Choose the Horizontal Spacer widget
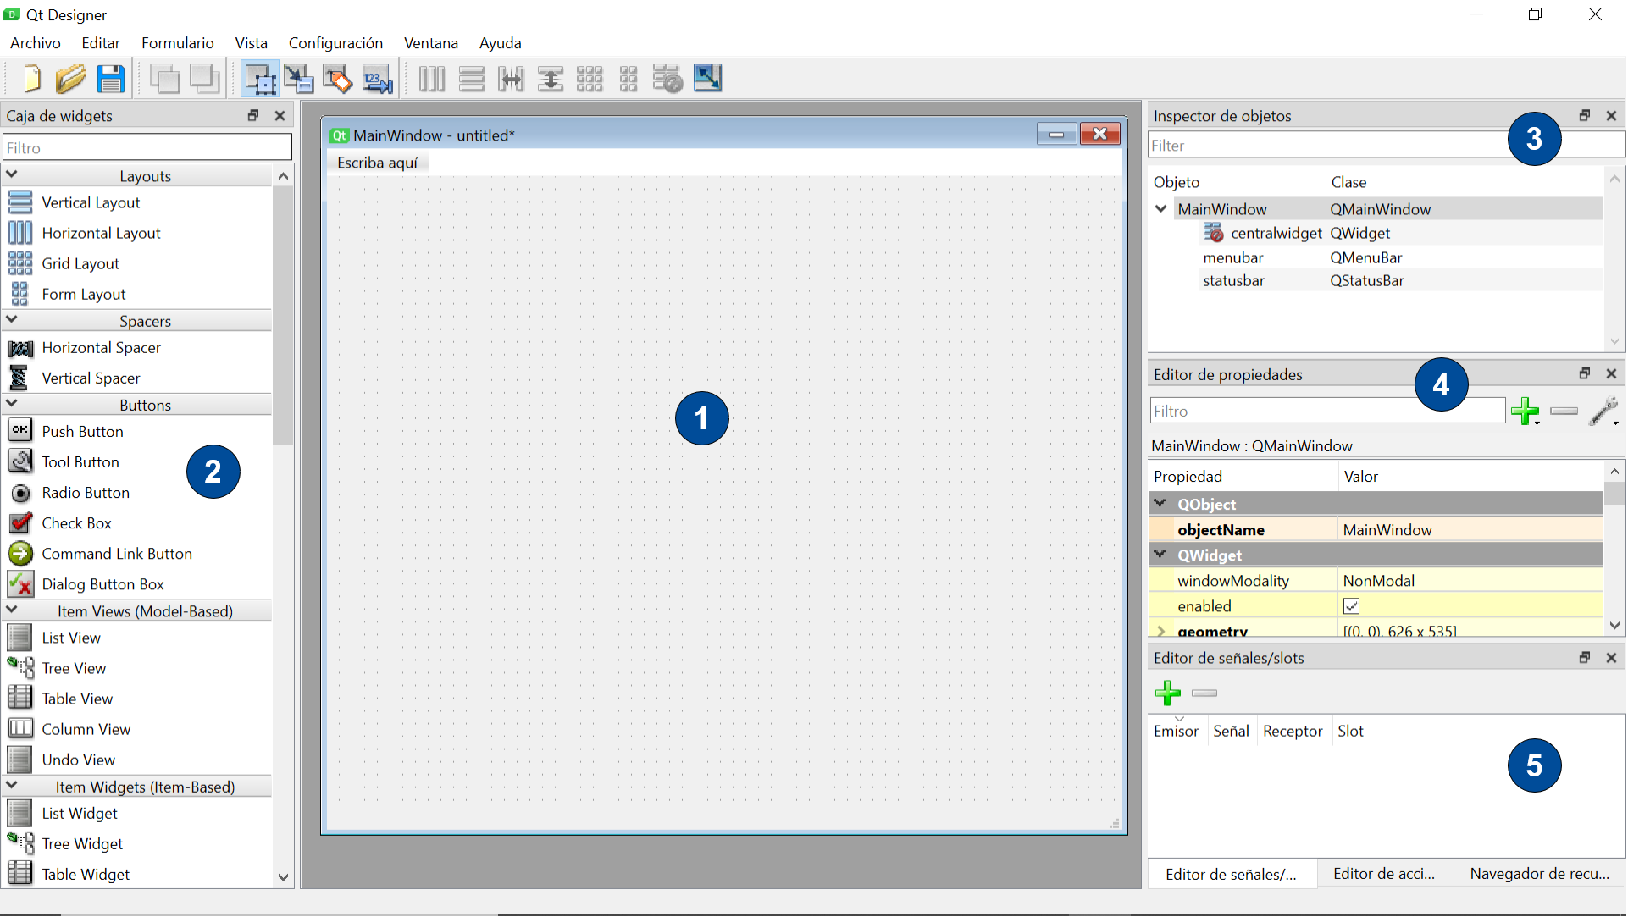Viewport: 1628px width, 917px height. click(101, 348)
